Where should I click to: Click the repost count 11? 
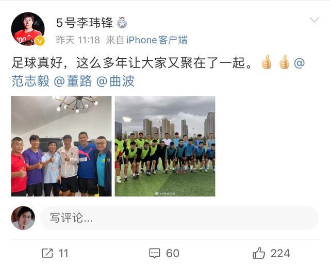63,253
